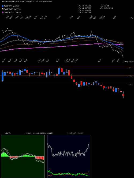Image resolution: width=134 pixels, height=178 pixels.
Task: Click the ADX '(14 day) 57, +9, -31' values
Action: coord(75,133)
